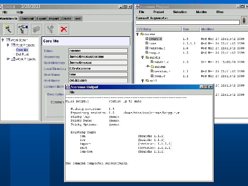Click the first workbench toolbar icon
The width and height of the screenshot is (248, 186).
(9, 29)
